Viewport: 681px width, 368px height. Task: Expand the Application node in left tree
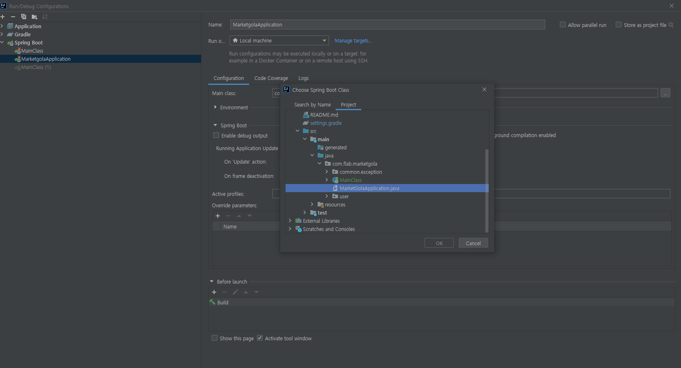tap(2, 26)
